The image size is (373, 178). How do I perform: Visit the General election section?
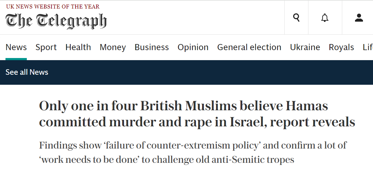249,47
